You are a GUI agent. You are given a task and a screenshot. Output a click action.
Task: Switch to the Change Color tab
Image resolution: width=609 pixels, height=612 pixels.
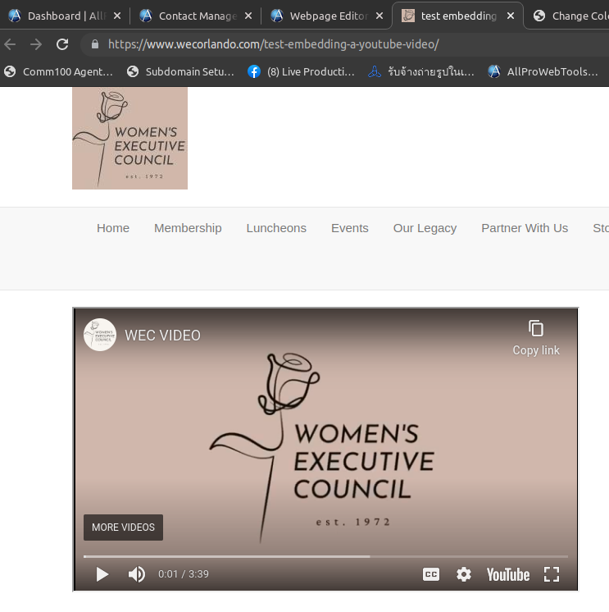(571, 16)
